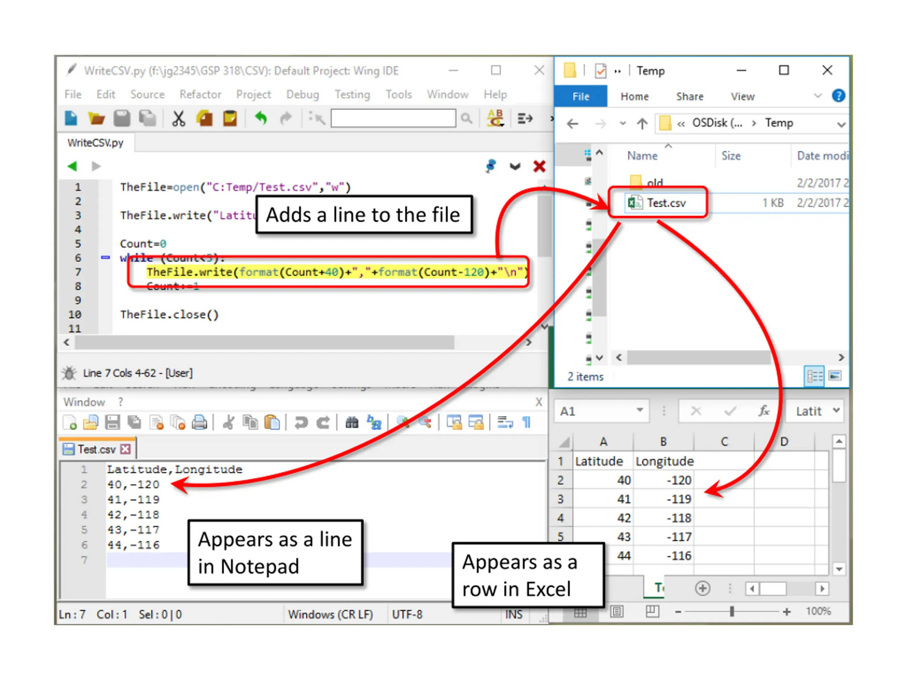Viewport: 906px width, 679px height.
Task: Open the Refactor menu in Wing IDE
Action: pyautogui.click(x=200, y=94)
